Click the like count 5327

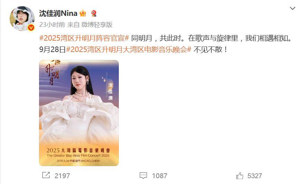(255, 176)
